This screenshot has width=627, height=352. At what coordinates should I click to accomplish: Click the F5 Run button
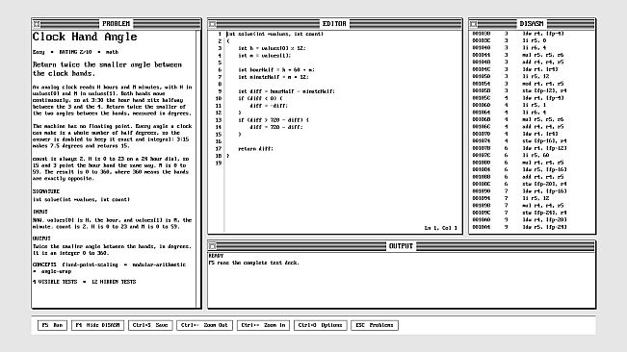(52, 325)
